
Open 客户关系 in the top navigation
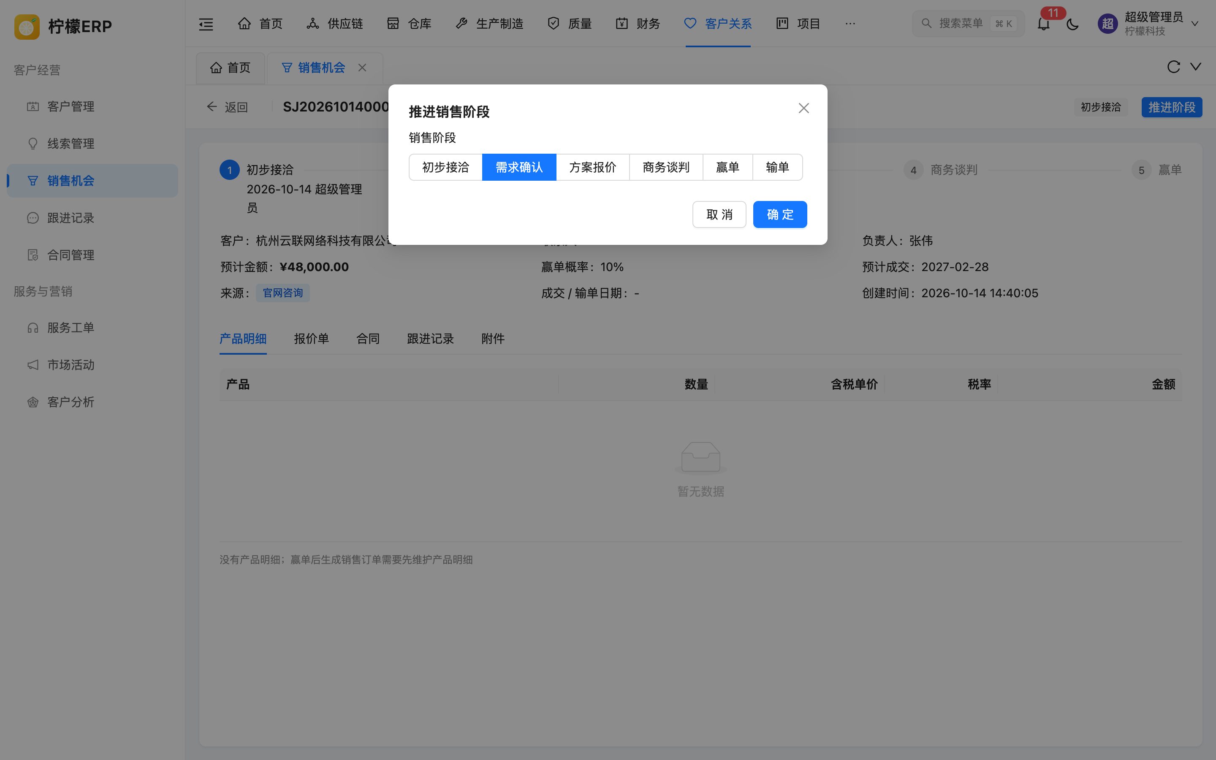coord(718,24)
